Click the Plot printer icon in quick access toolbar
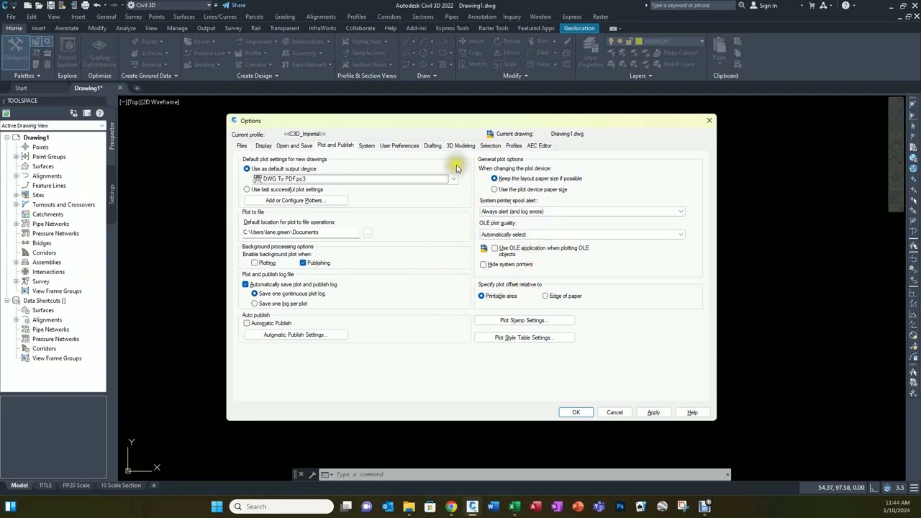921x518 pixels. (85, 5)
